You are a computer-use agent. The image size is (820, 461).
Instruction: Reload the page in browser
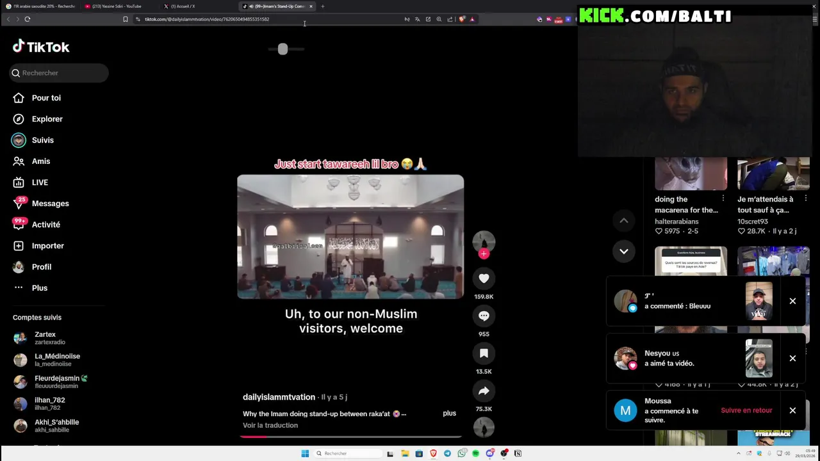28,19
